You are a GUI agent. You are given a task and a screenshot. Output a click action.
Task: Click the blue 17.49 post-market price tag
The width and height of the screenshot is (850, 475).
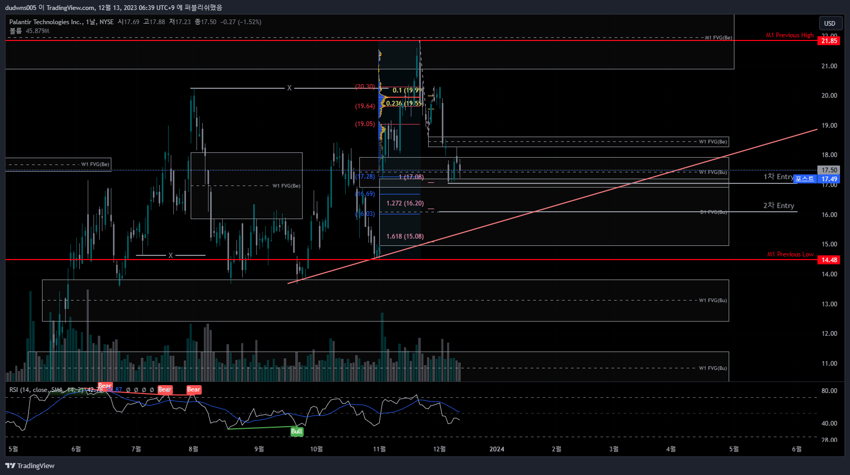coord(830,179)
